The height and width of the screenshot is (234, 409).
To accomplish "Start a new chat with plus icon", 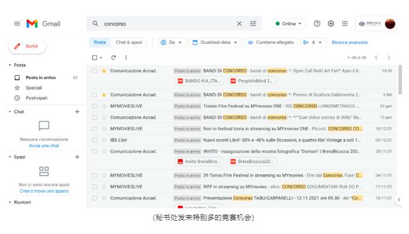I will [x=77, y=112].
